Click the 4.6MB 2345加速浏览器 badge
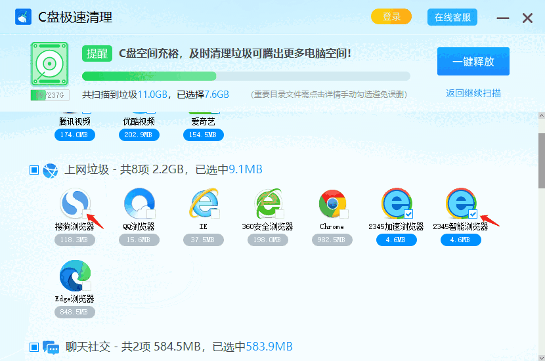 (x=396, y=240)
